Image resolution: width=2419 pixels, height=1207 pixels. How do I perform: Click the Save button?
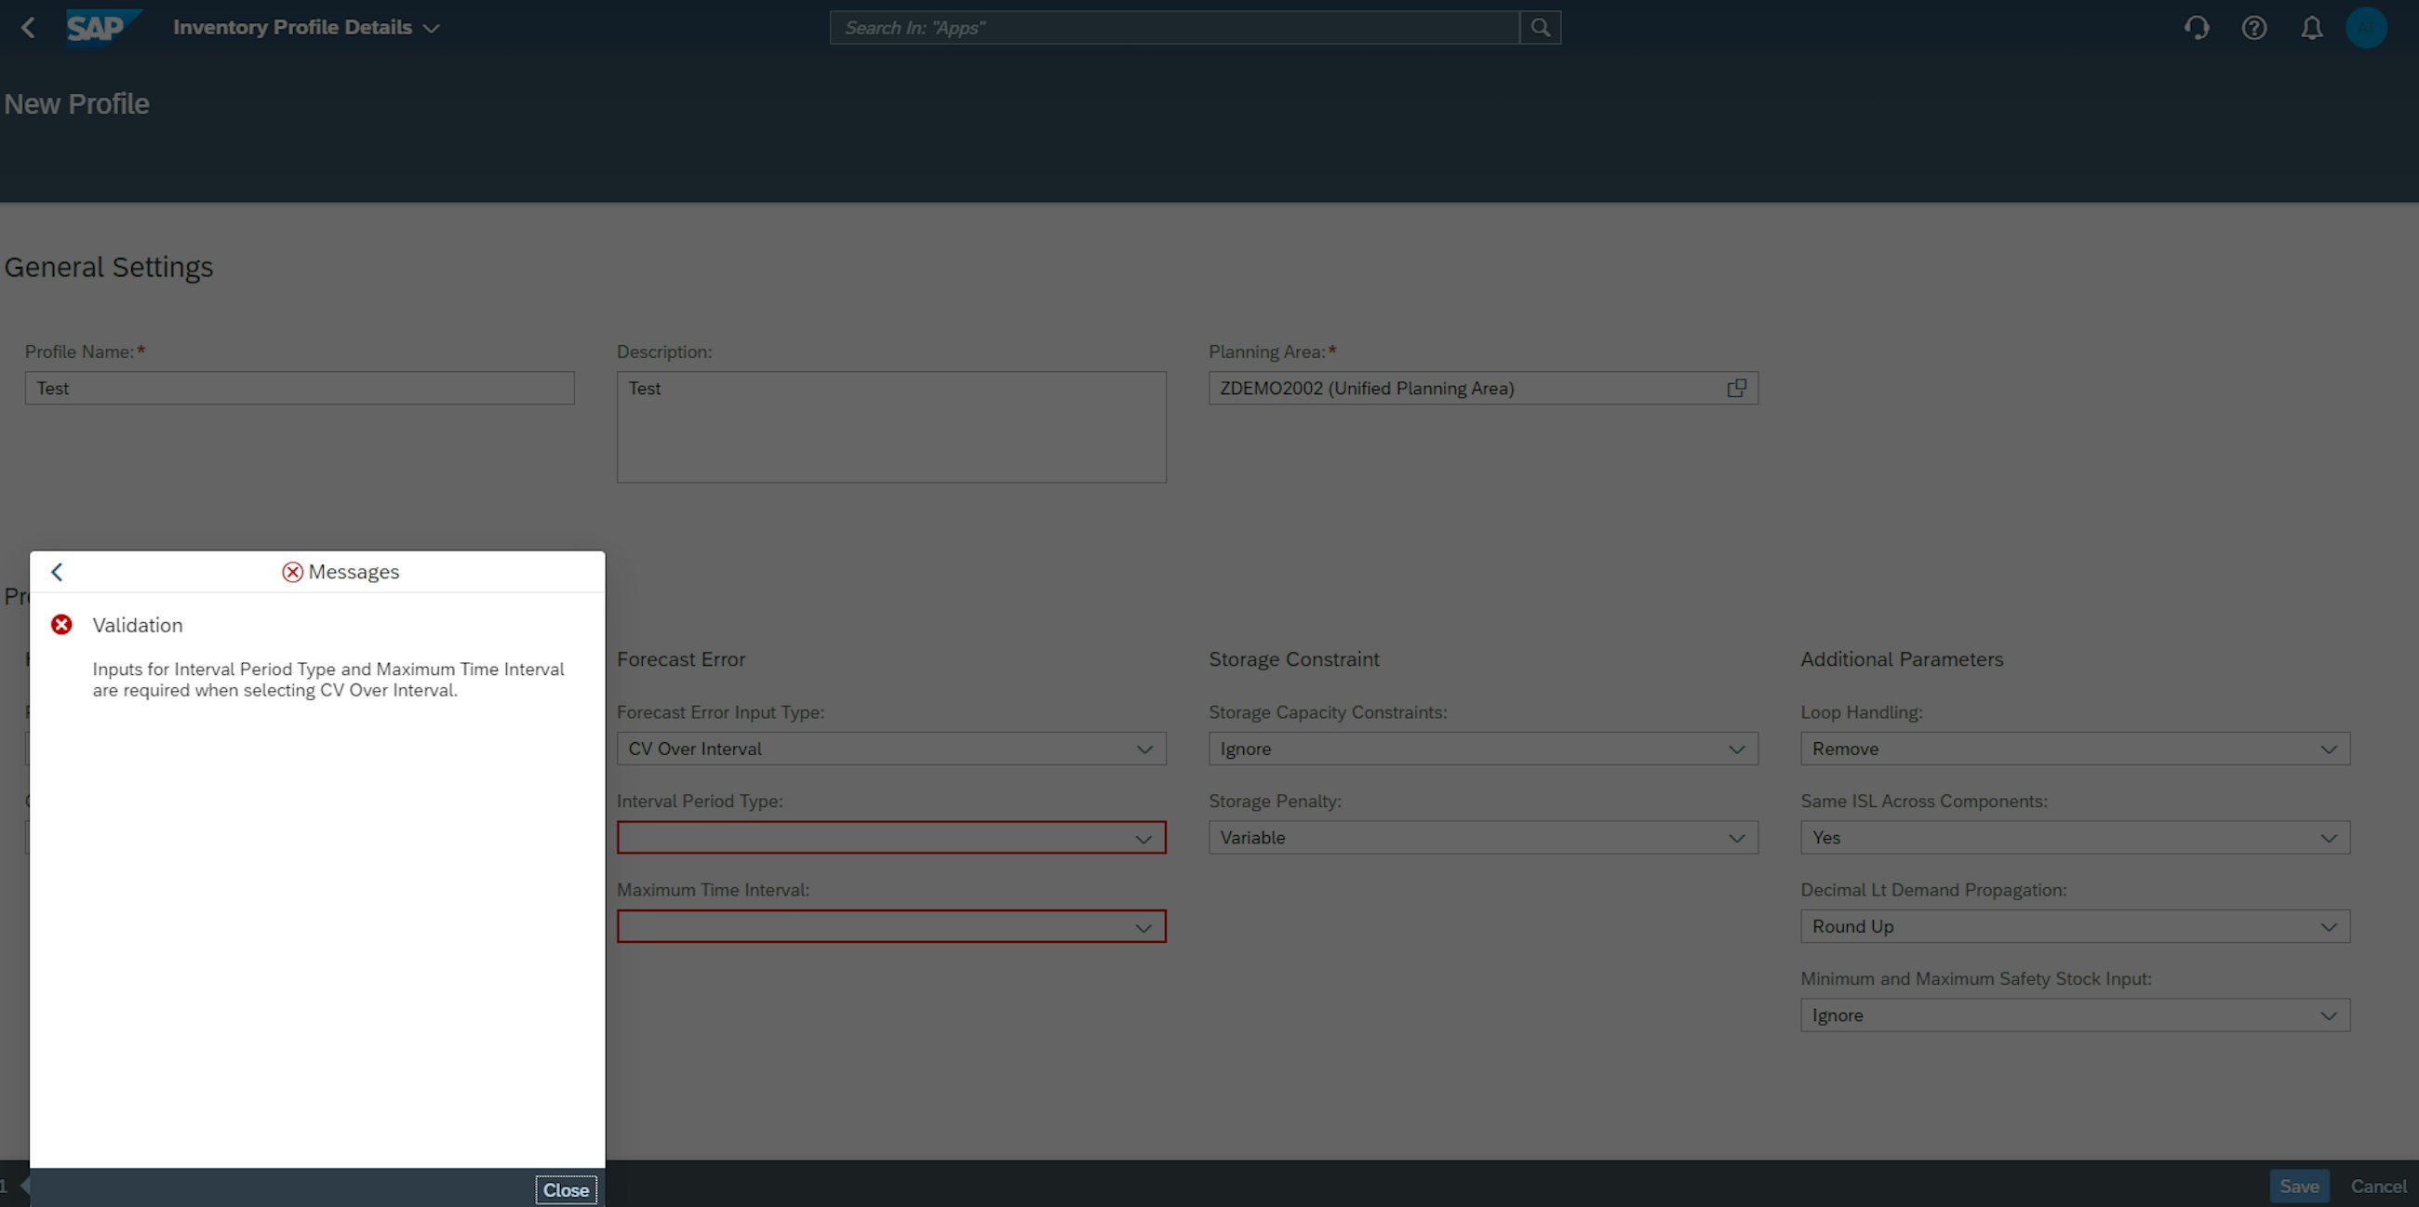[x=2298, y=1187]
